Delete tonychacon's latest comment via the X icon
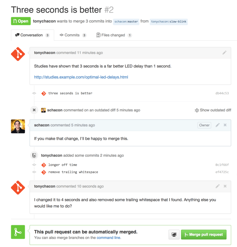237x247 pixels. (x=225, y=186)
